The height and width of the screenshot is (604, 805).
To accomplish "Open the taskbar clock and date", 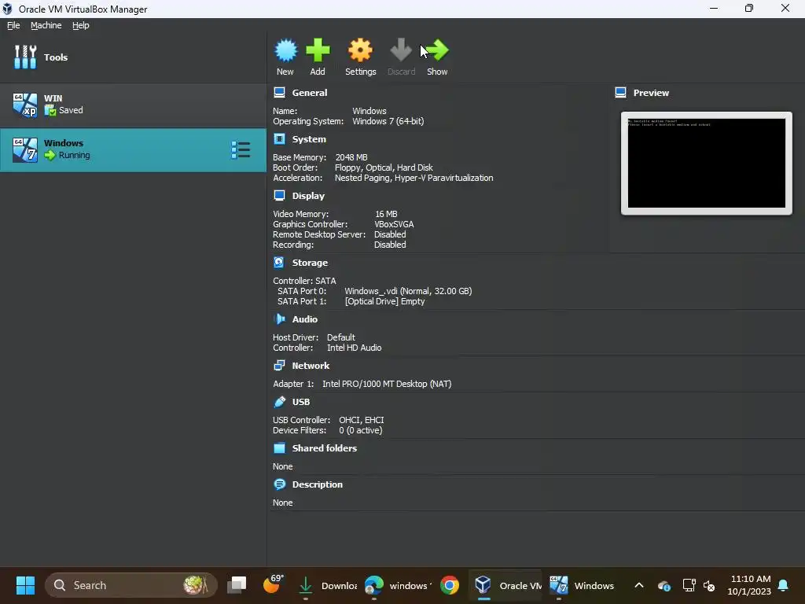I will click(749, 585).
